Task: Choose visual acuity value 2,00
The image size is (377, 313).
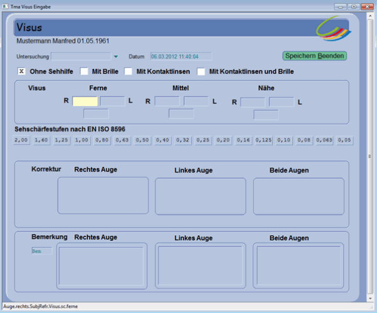Action: [x=22, y=140]
